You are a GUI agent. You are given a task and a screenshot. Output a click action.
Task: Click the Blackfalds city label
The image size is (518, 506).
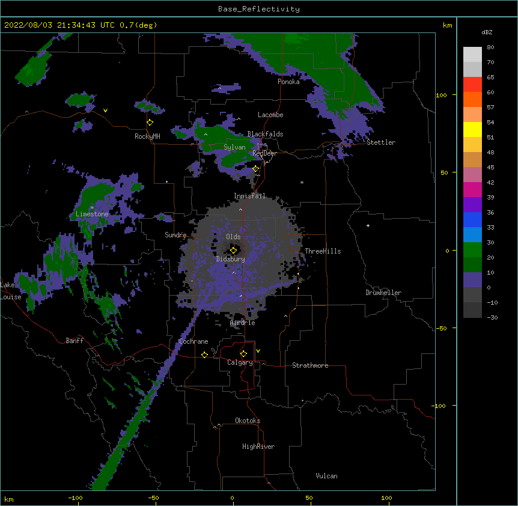(265, 134)
